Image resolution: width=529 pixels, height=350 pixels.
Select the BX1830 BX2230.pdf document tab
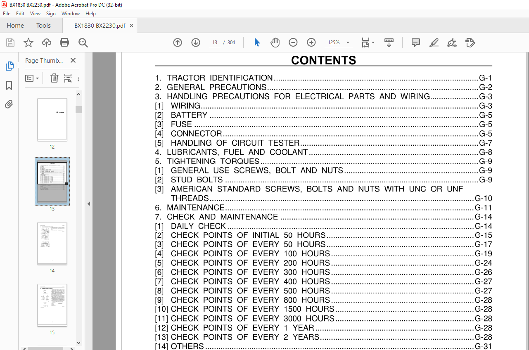coord(100,26)
